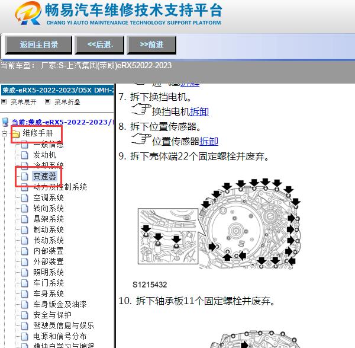
Task: Click the computer icon beside 当前:荣威
Action: point(5,122)
